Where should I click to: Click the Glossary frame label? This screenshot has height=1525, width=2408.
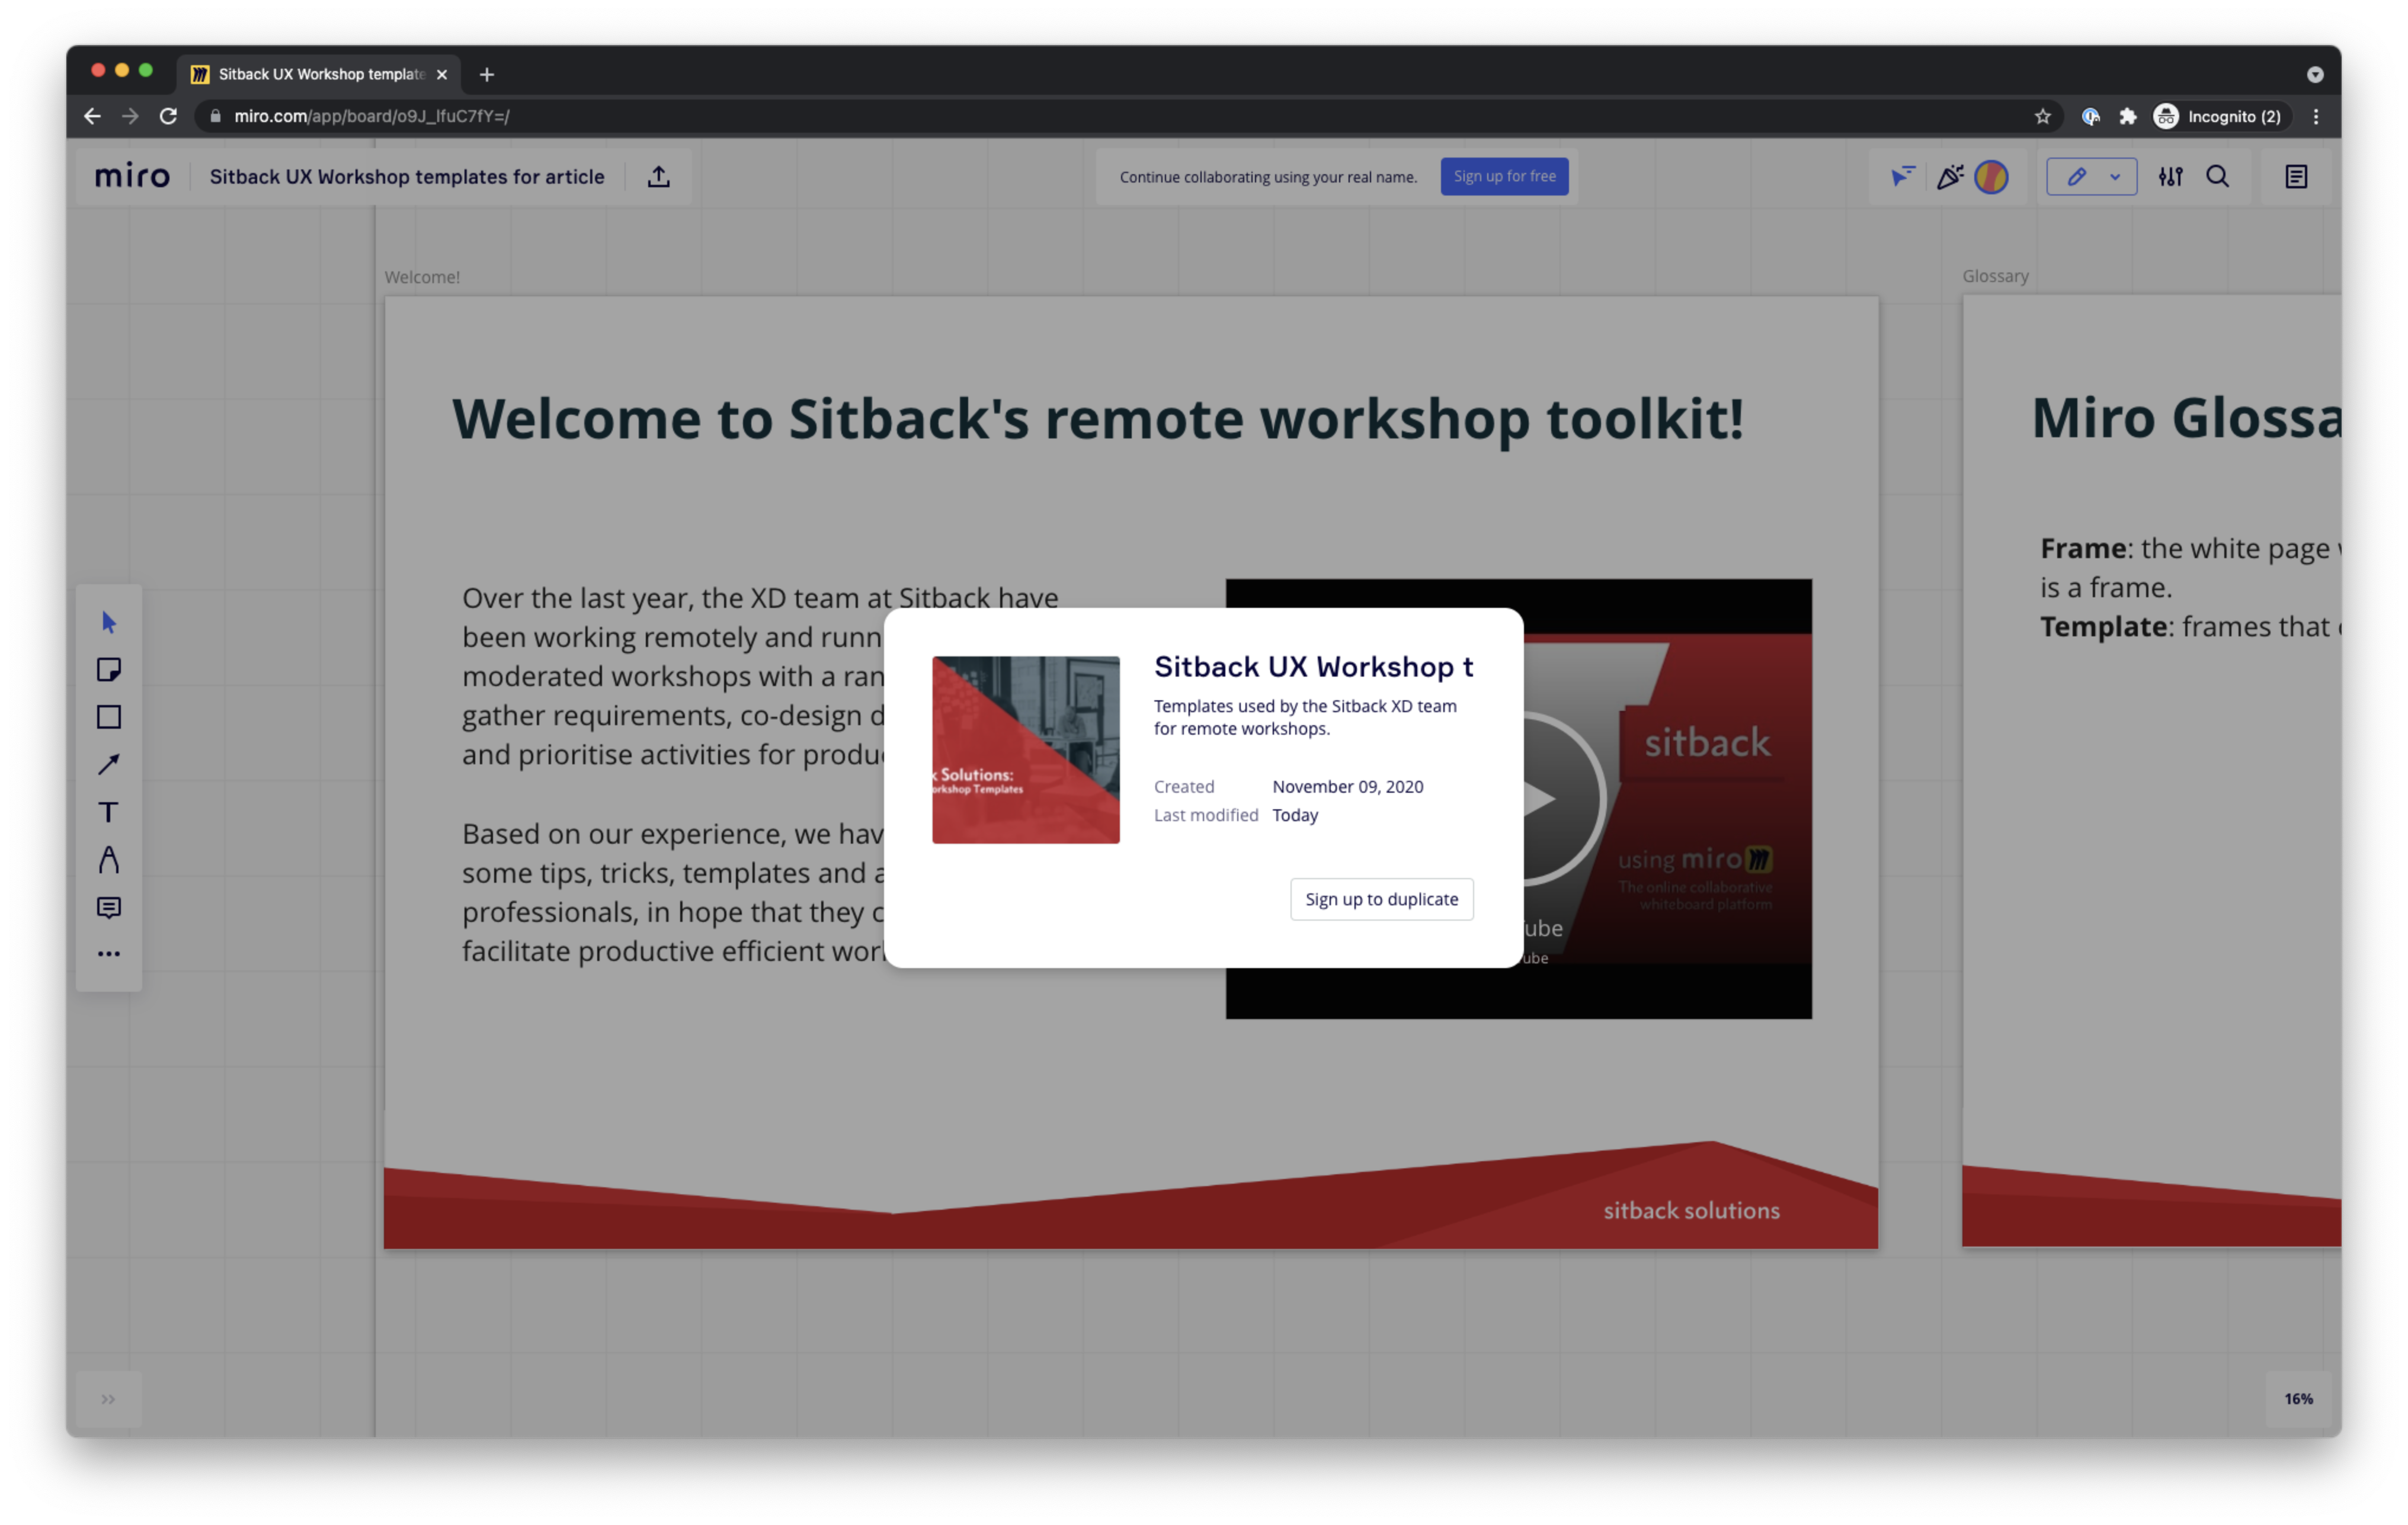click(1995, 276)
